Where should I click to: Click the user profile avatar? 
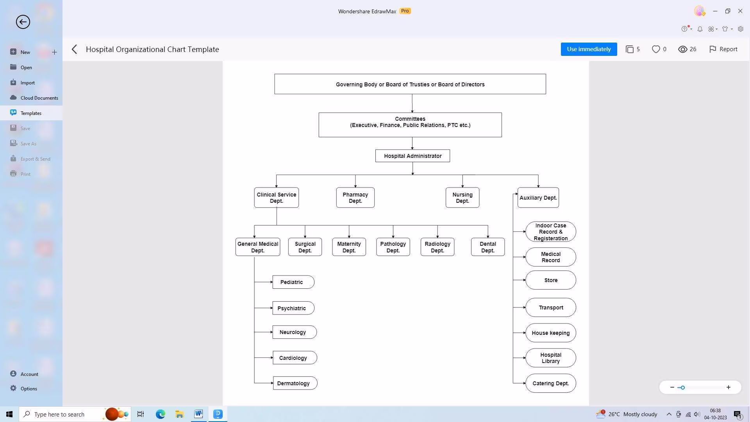coord(699,11)
